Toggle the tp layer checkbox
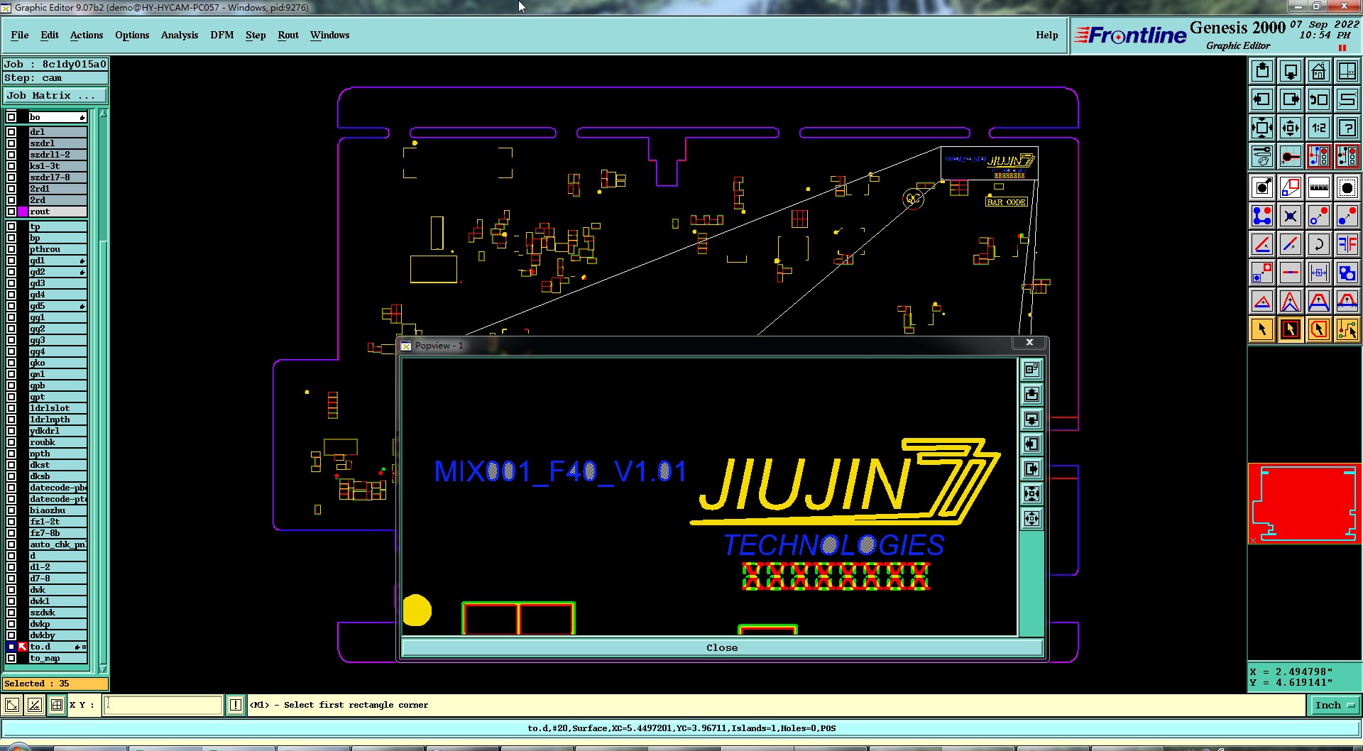This screenshot has height=751, width=1363. [11, 226]
